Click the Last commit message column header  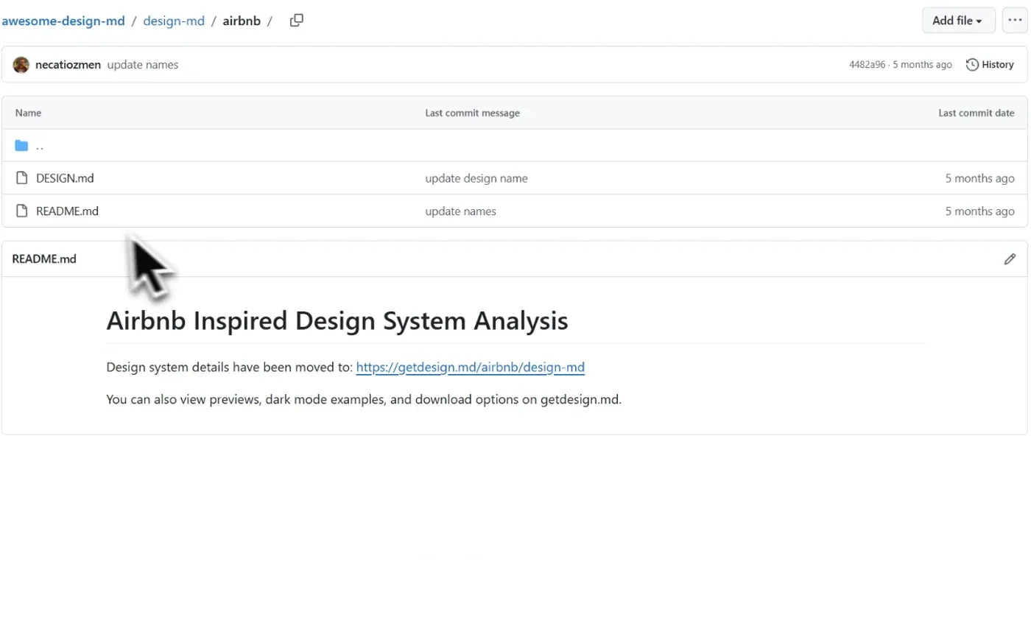tap(472, 113)
